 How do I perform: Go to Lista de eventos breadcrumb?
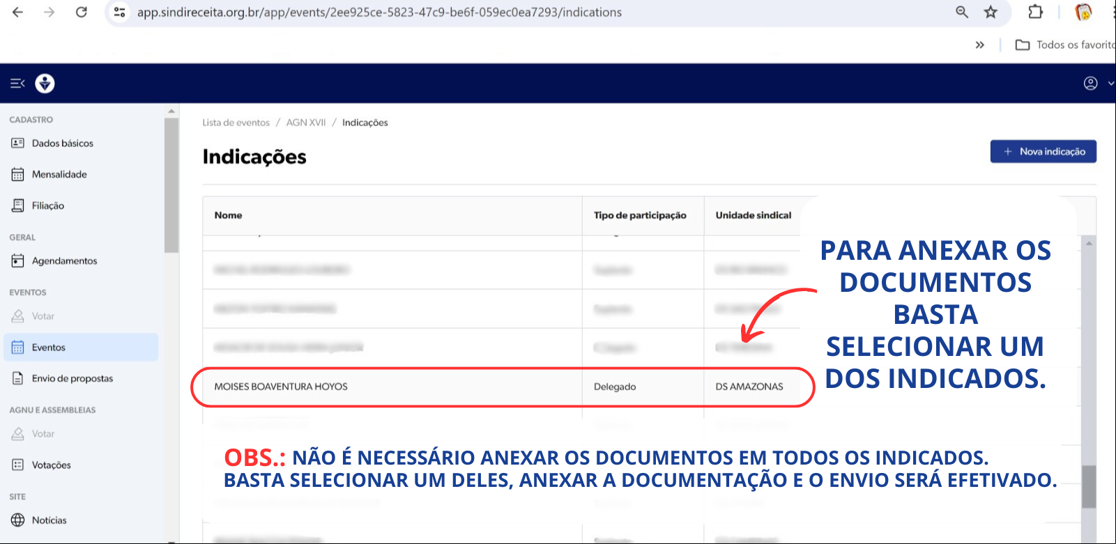click(236, 123)
